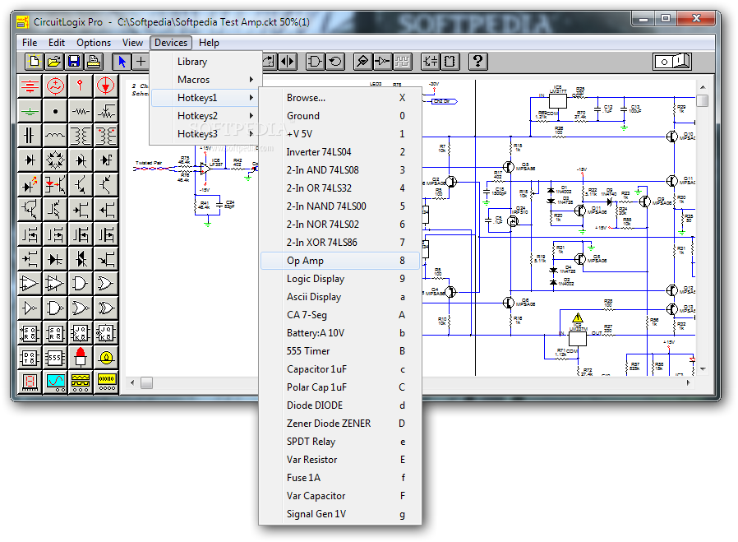738x542 pixels.
Task: Pick the capacitor component in the palette
Action: pos(30,135)
